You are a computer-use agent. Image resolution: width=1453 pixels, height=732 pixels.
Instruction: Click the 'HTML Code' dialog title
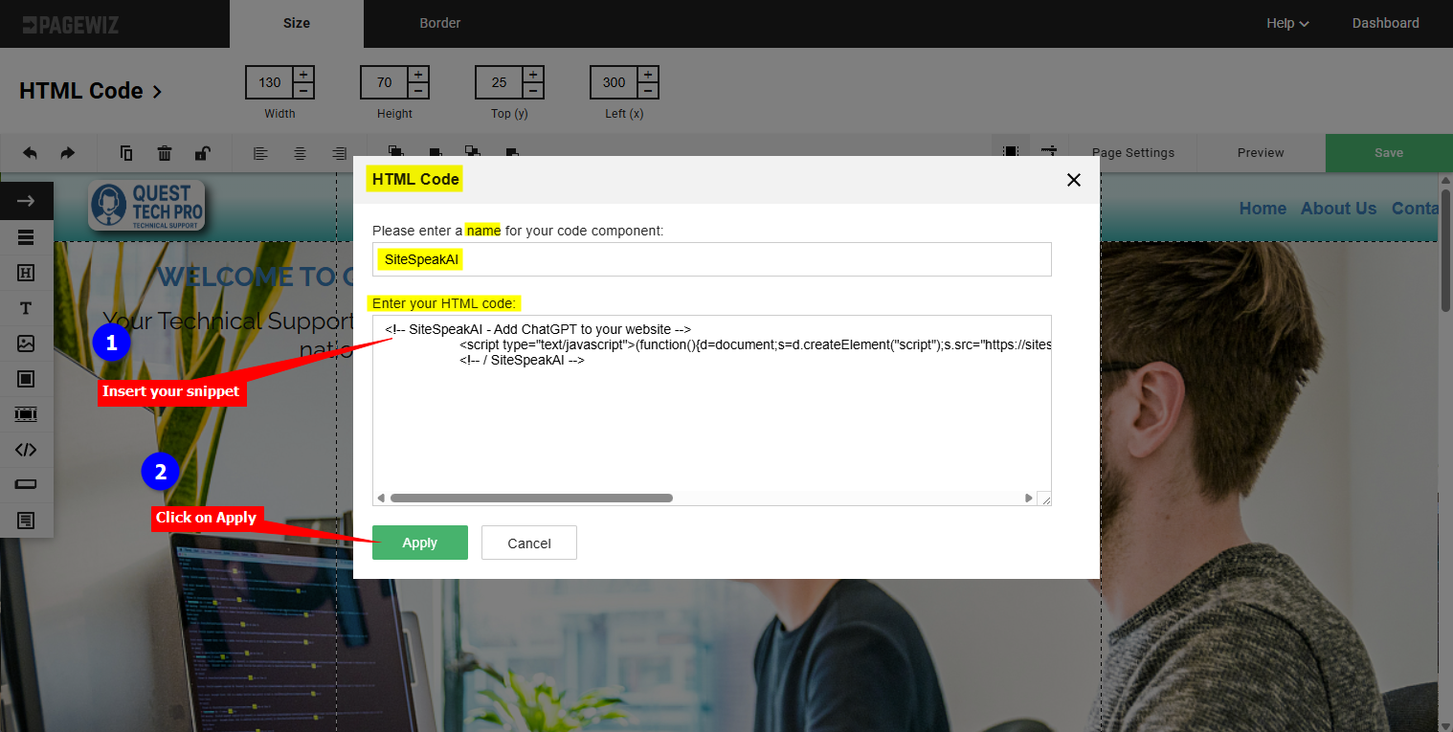[415, 179]
